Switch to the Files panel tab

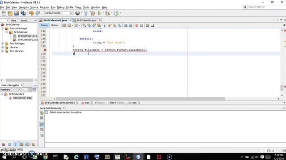click(x=13, y=20)
